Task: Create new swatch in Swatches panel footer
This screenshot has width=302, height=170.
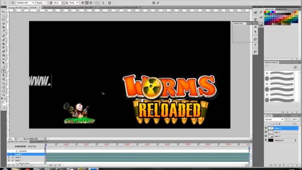Action: point(293,59)
